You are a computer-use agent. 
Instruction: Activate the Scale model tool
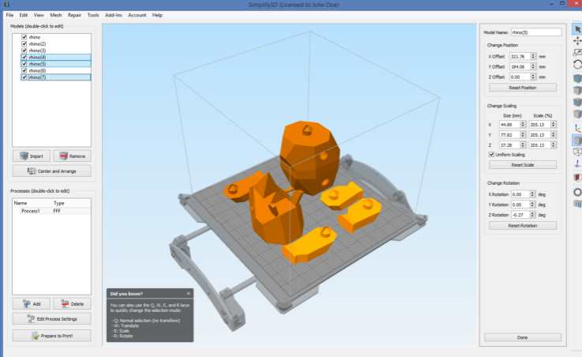(x=577, y=53)
